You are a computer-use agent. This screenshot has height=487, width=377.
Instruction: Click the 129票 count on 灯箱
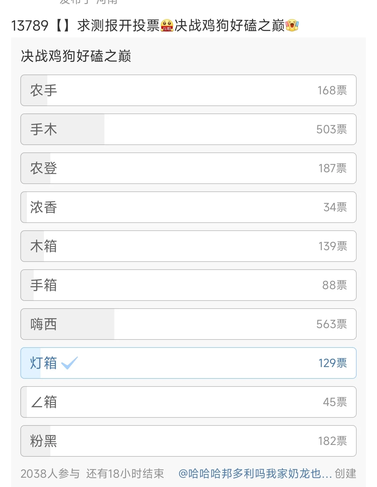(x=333, y=363)
